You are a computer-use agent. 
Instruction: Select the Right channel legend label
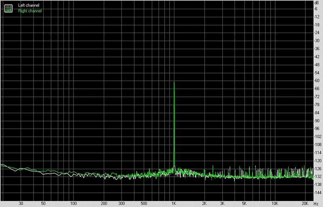click(x=30, y=11)
